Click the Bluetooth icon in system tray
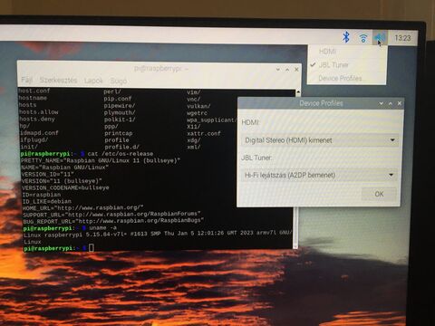The height and width of the screenshot is (326, 435). pos(346,37)
